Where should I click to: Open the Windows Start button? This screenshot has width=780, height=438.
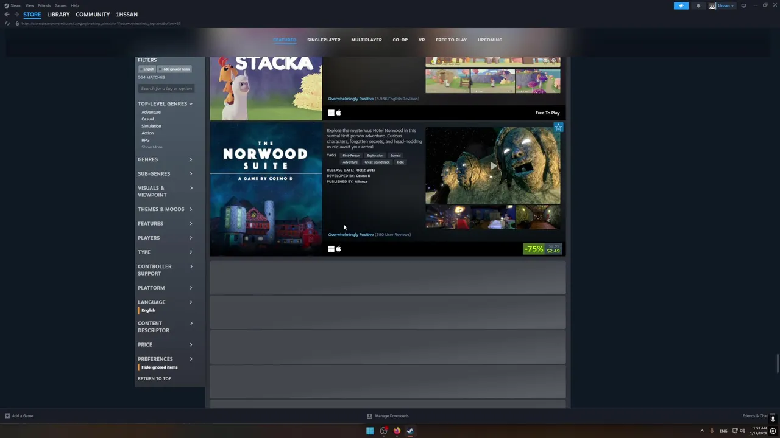[x=369, y=431]
